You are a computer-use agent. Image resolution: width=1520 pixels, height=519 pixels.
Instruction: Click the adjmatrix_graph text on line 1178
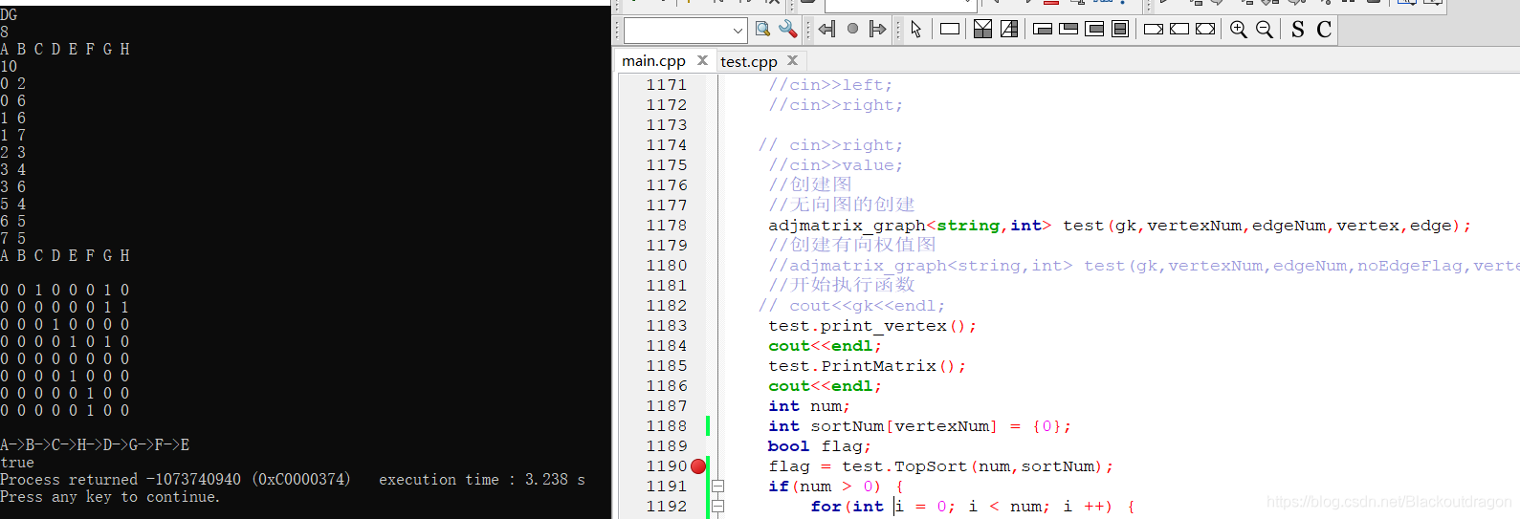(x=847, y=226)
